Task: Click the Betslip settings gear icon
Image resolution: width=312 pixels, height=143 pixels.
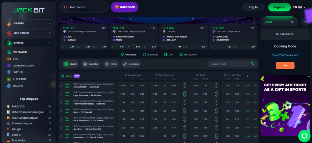Action: pyautogui.click(x=292, y=22)
